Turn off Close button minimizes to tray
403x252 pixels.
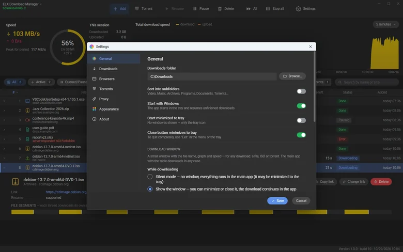coord(301,135)
